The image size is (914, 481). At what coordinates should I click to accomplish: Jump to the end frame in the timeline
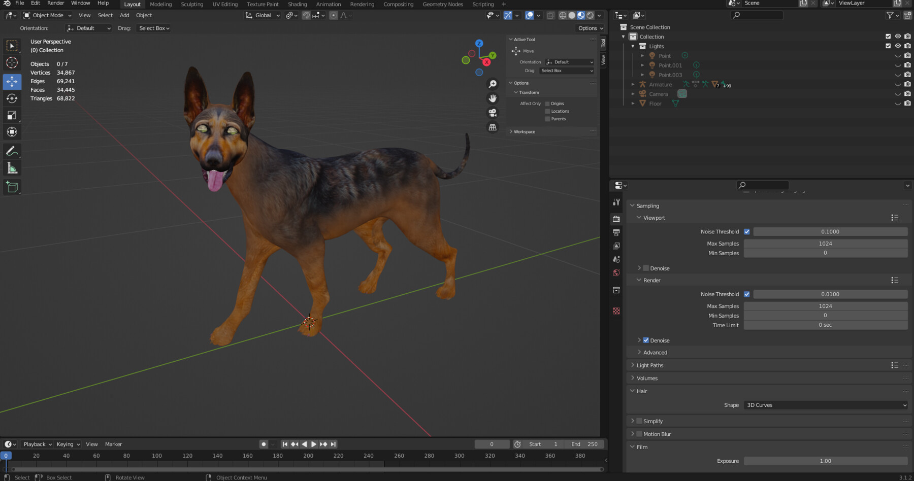coord(334,444)
